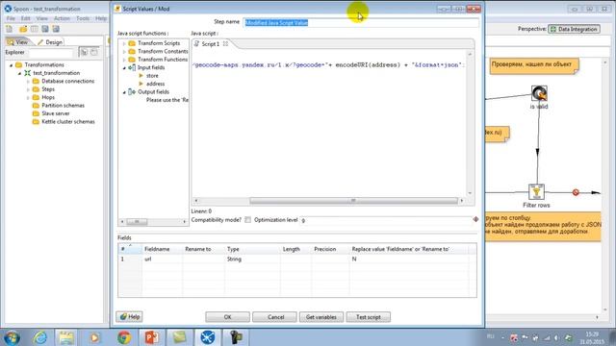Click the Help button in dialog
This screenshot has height=346, width=616.
tap(129, 316)
